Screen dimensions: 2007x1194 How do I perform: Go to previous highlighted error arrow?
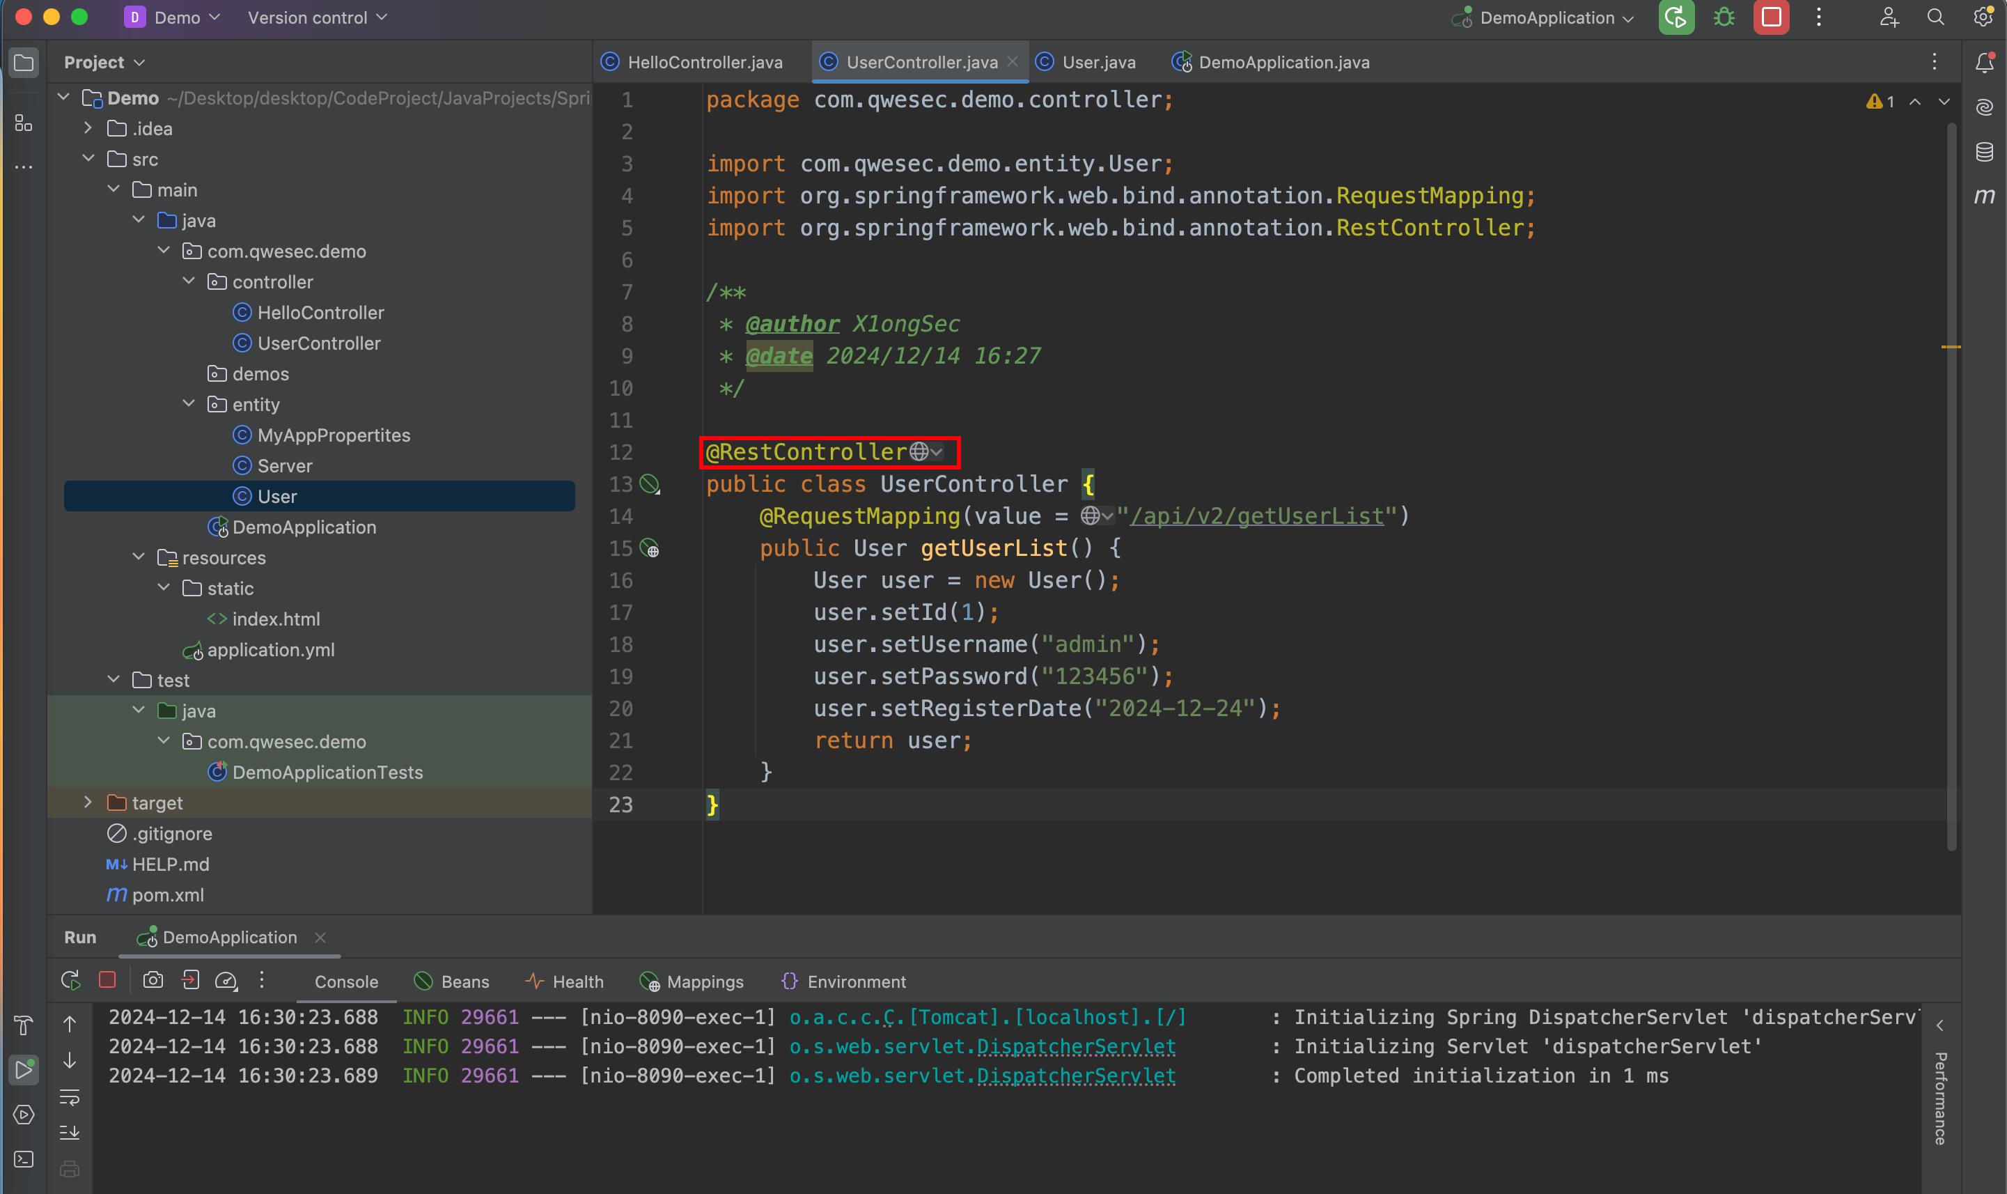(1915, 102)
